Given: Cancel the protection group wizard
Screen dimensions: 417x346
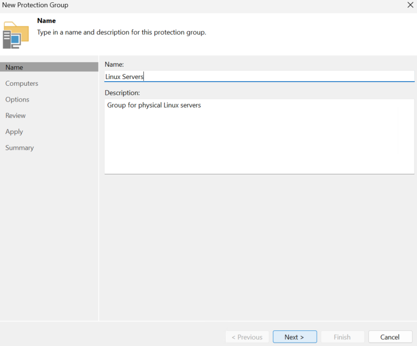Looking at the screenshot, I should coord(390,337).
